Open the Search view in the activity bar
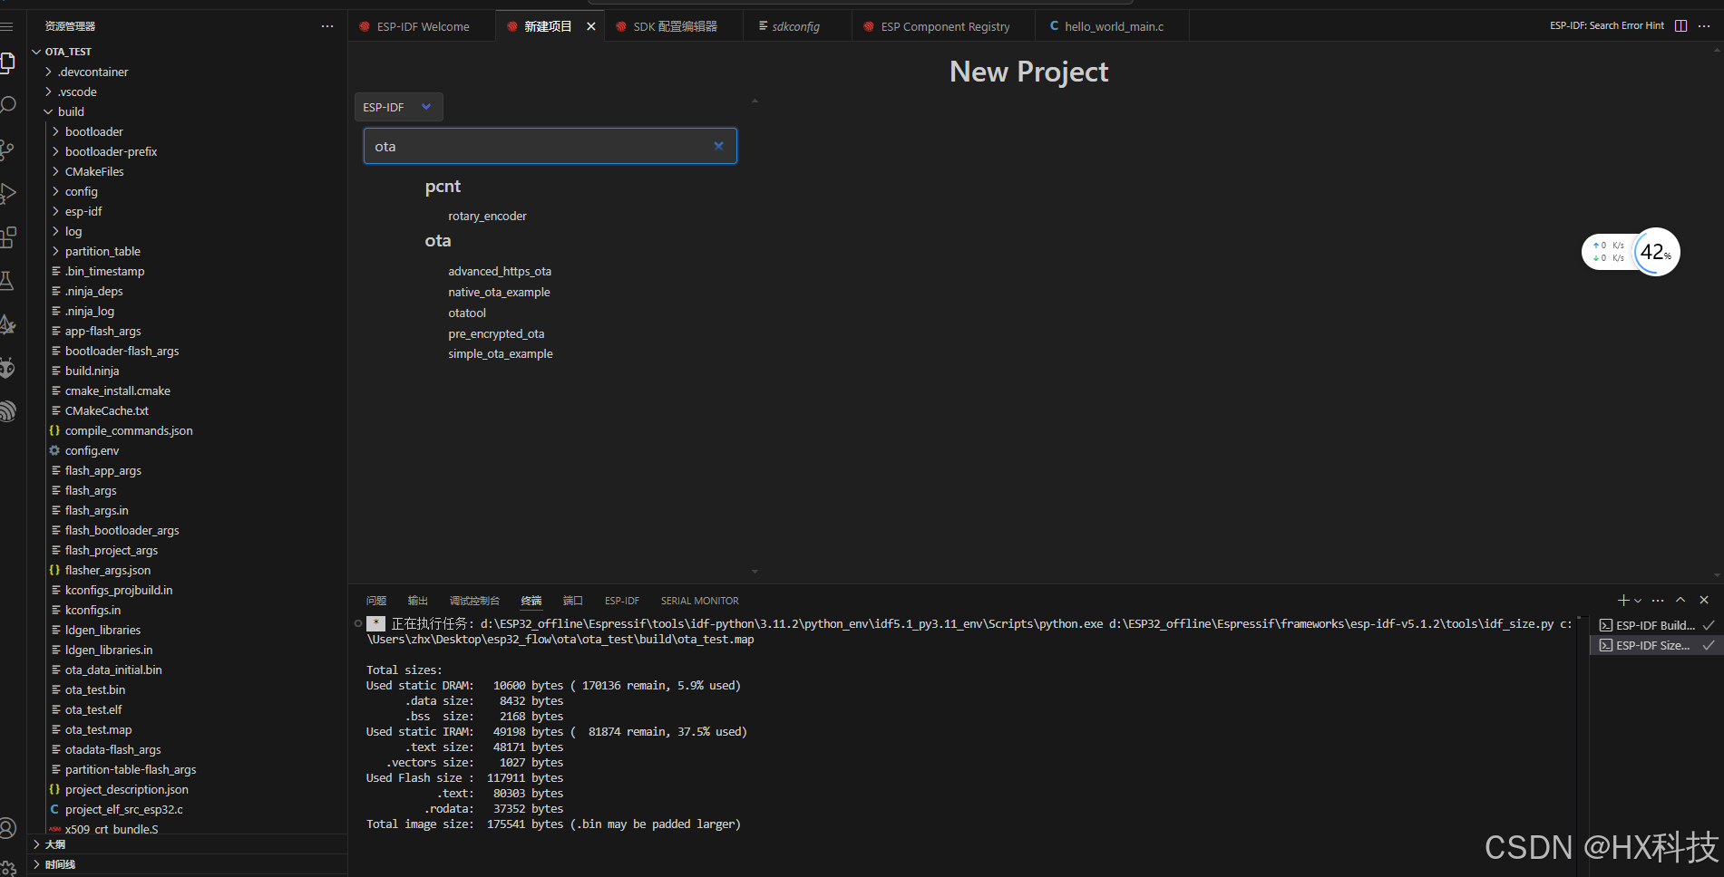 7,105
